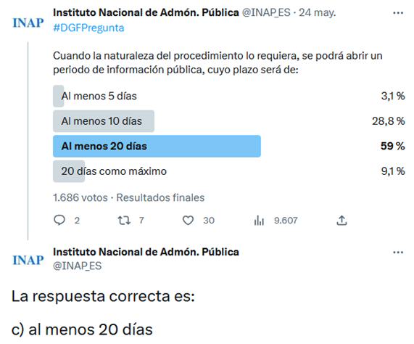Click the 59 % winning result bar

click(x=157, y=146)
